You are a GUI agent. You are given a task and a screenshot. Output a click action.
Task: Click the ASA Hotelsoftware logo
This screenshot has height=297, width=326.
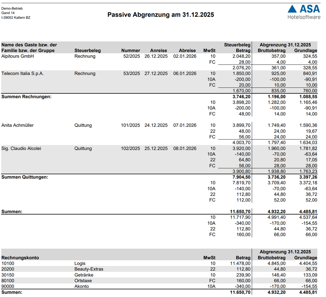point(304,12)
